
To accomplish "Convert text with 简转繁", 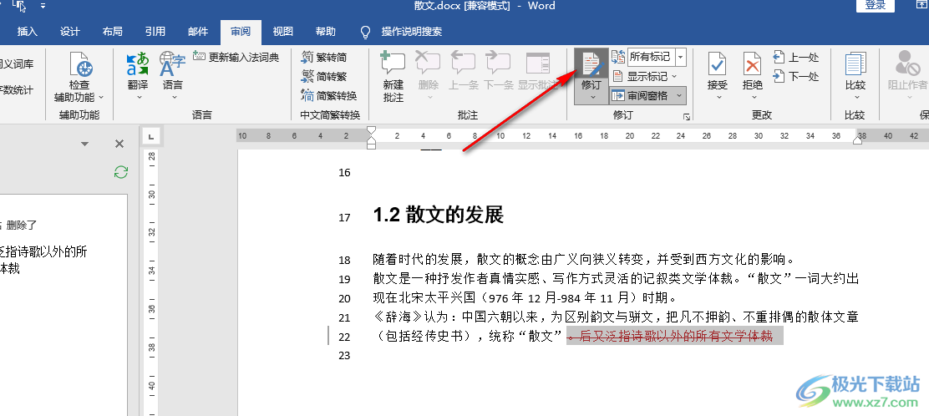I will pos(323,77).
